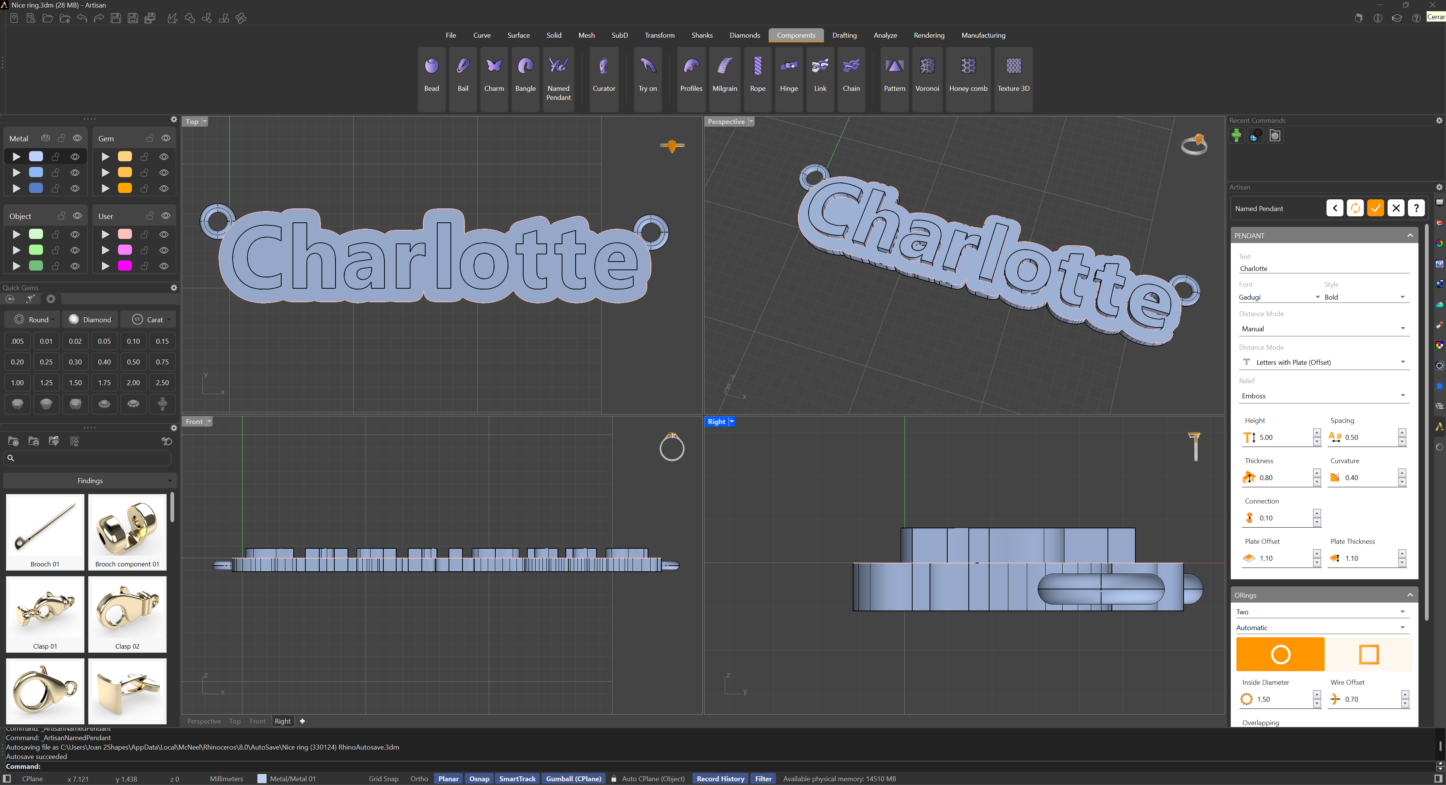The height and width of the screenshot is (785, 1446).
Task: Pick the 1.00 carat quick gem
Action: [x=17, y=383]
